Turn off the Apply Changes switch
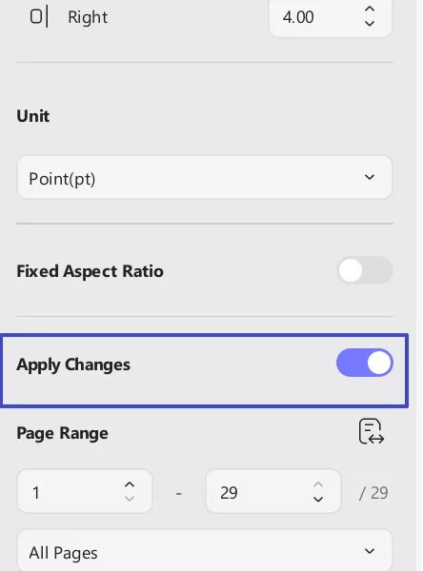 [365, 363]
